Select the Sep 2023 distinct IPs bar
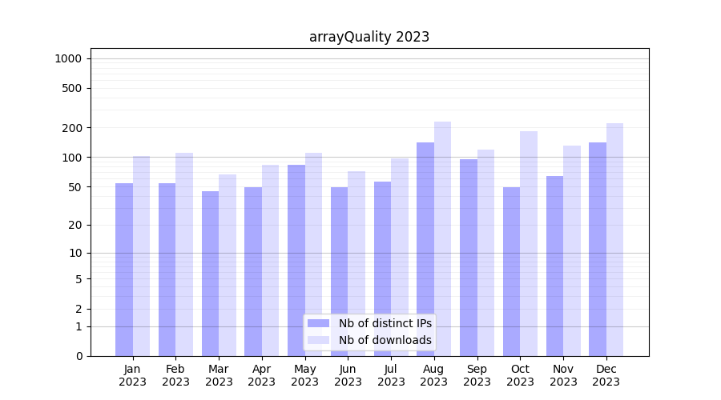Image resolution: width=721 pixels, height=400 pixels. click(x=469, y=258)
